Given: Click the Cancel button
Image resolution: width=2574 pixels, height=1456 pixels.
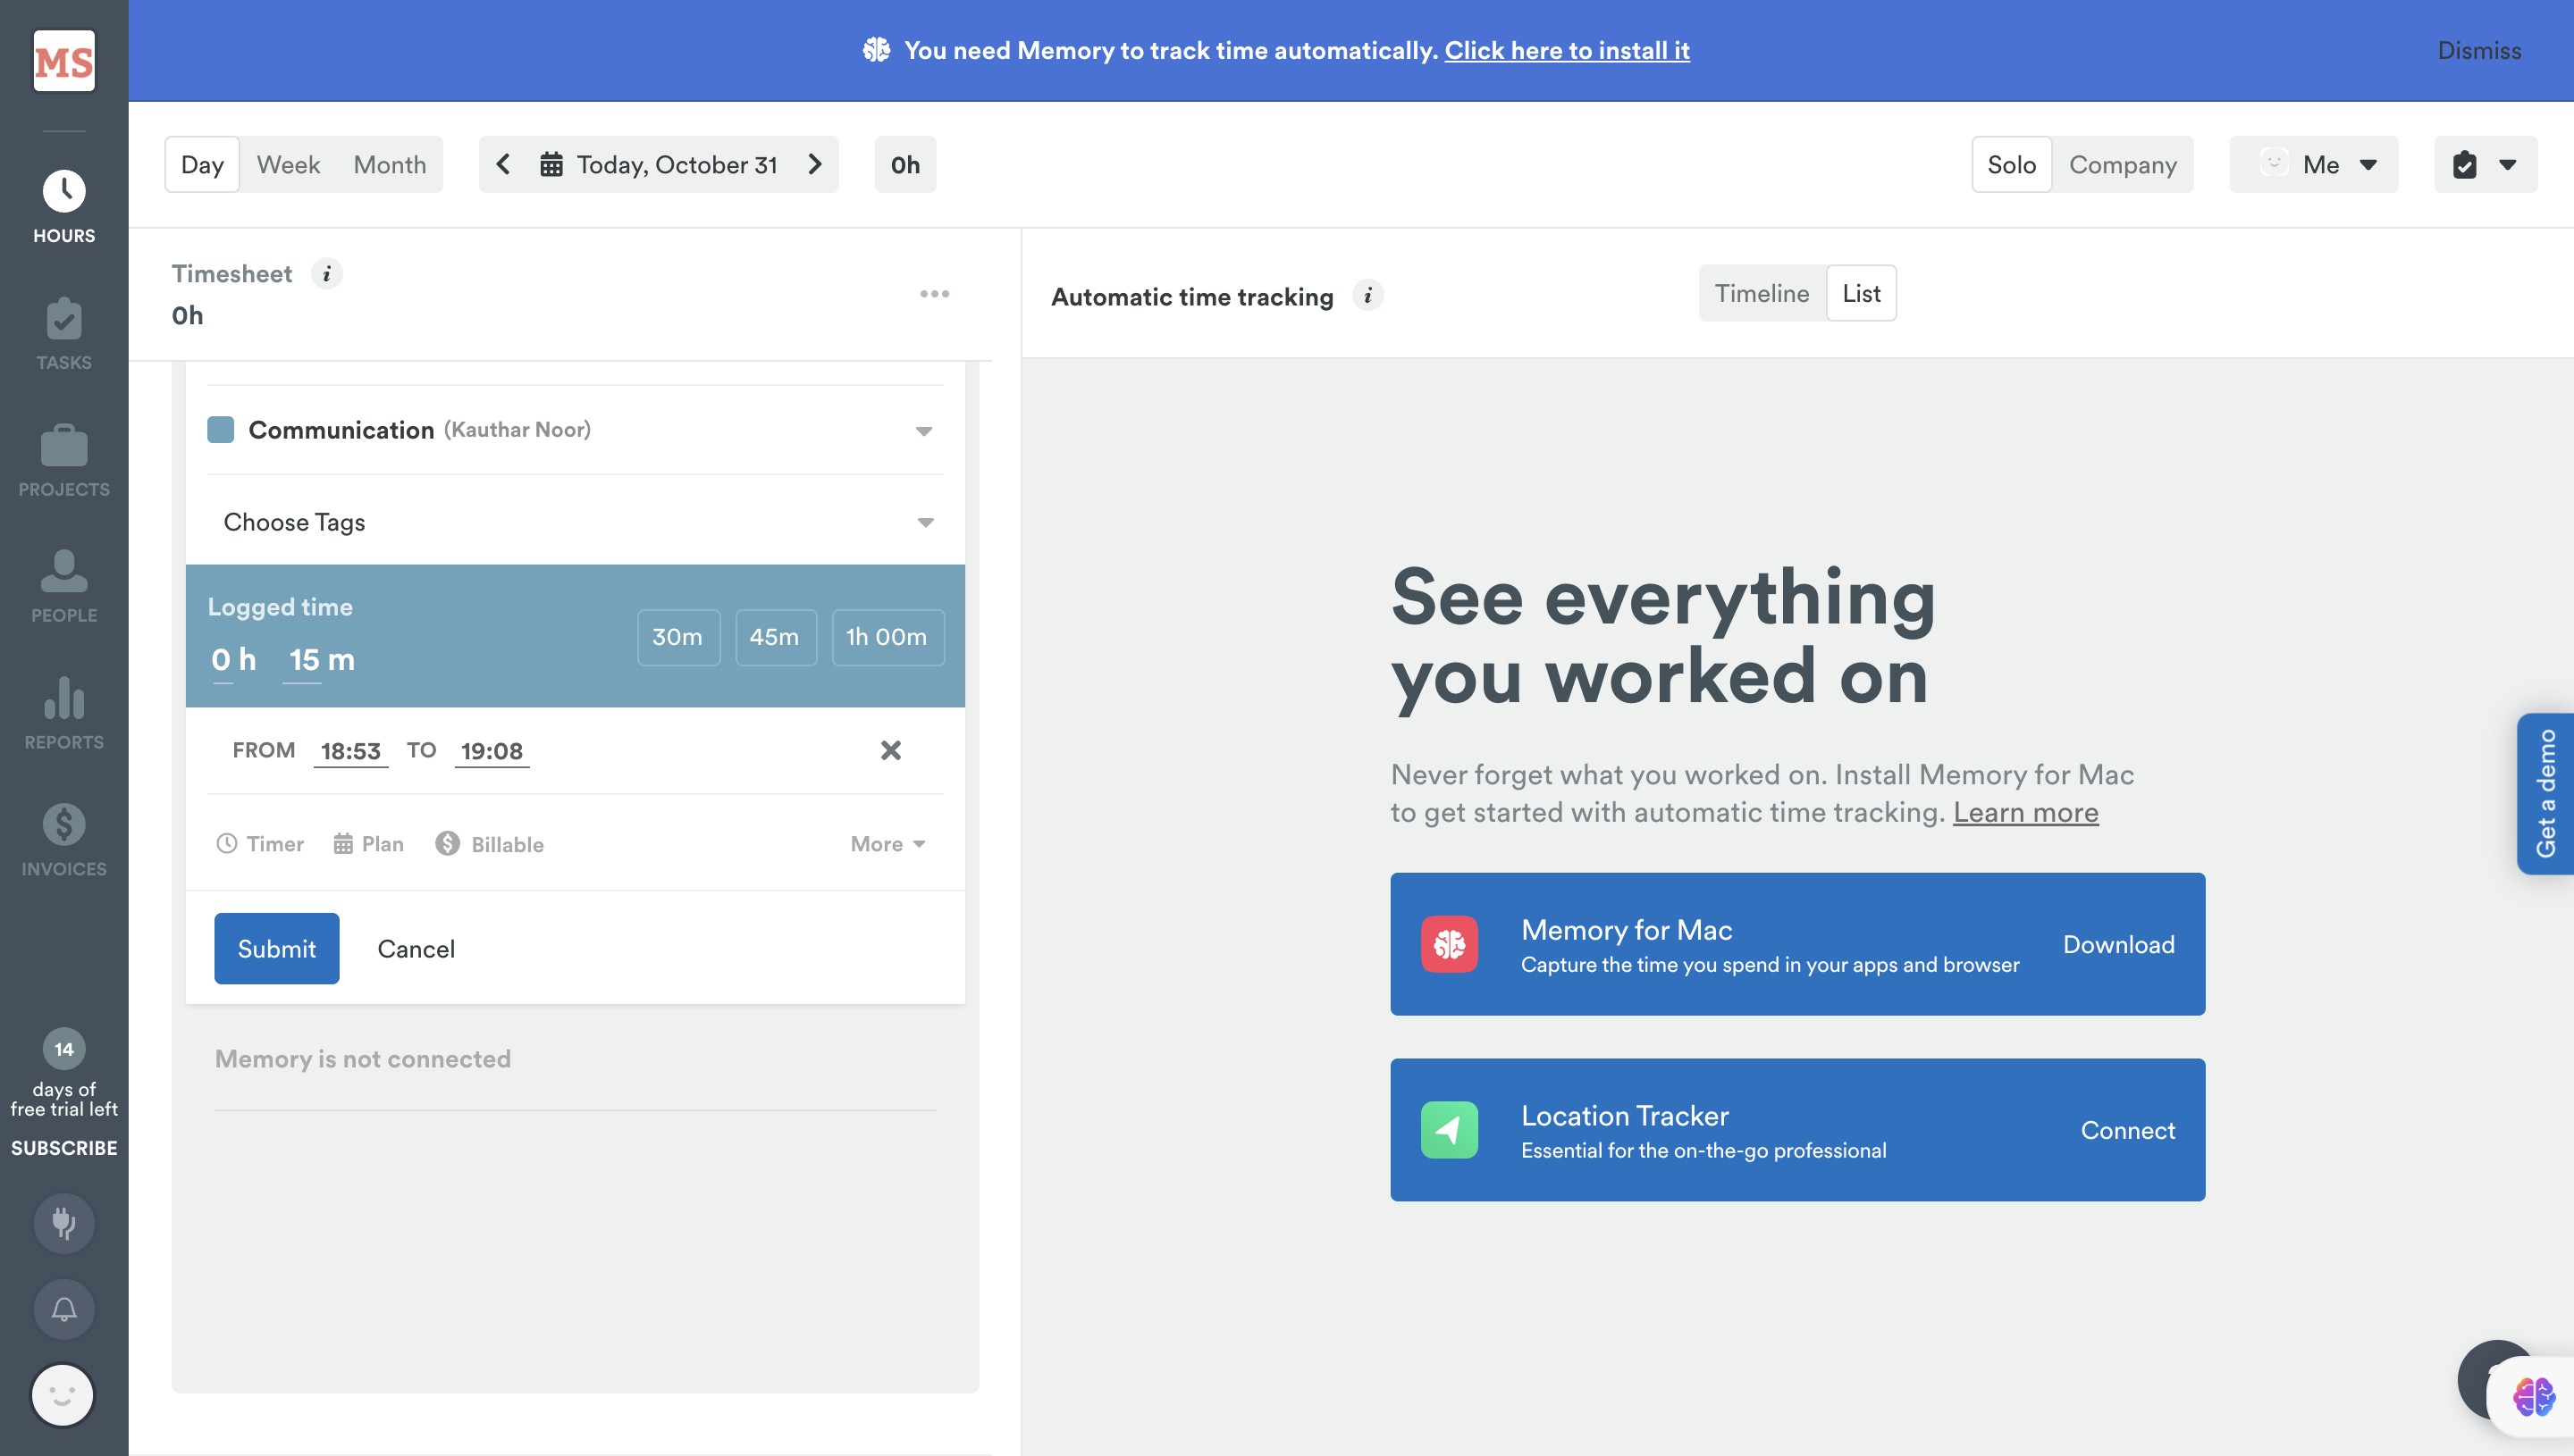Looking at the screenshot, I should coord(416,948).
